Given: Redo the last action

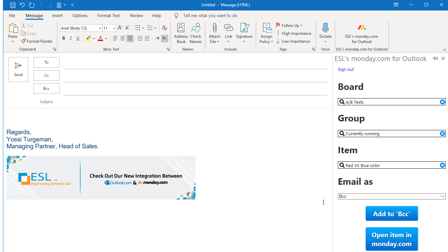Looking at the screenshot, I should click(32, 5).
